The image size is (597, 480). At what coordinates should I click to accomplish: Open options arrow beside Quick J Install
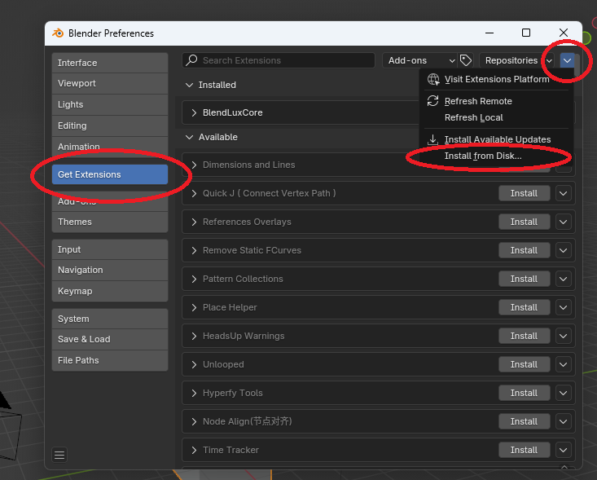point(564,193)
